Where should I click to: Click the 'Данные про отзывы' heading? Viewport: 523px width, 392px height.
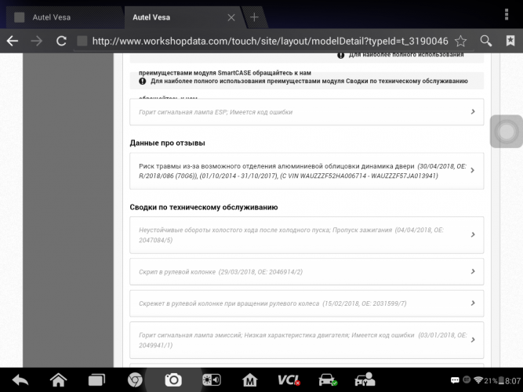[168, 143]
